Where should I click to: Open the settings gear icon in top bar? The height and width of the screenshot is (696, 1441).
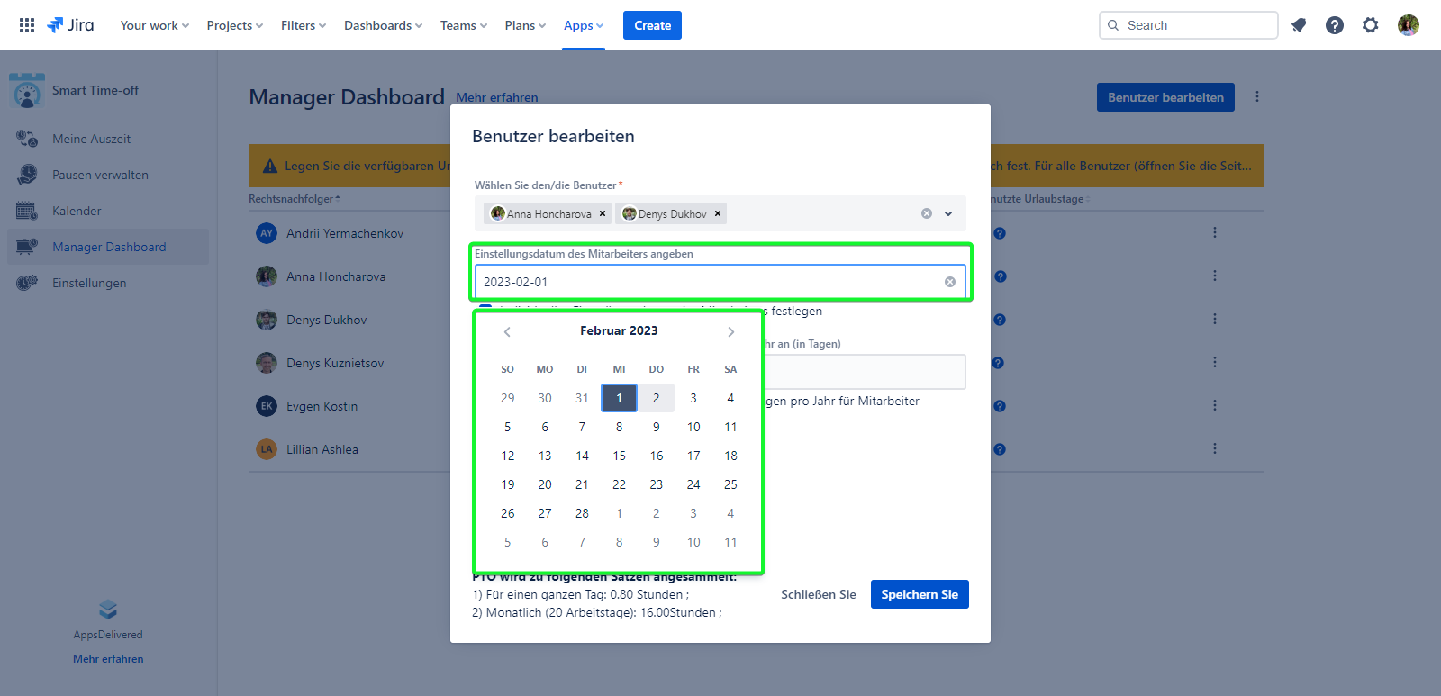coord(1371,25)
